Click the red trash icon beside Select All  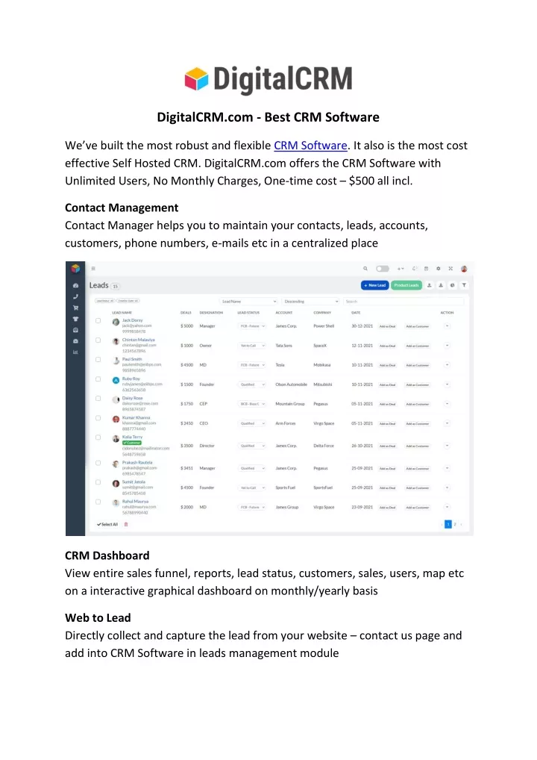coord(126,524)
